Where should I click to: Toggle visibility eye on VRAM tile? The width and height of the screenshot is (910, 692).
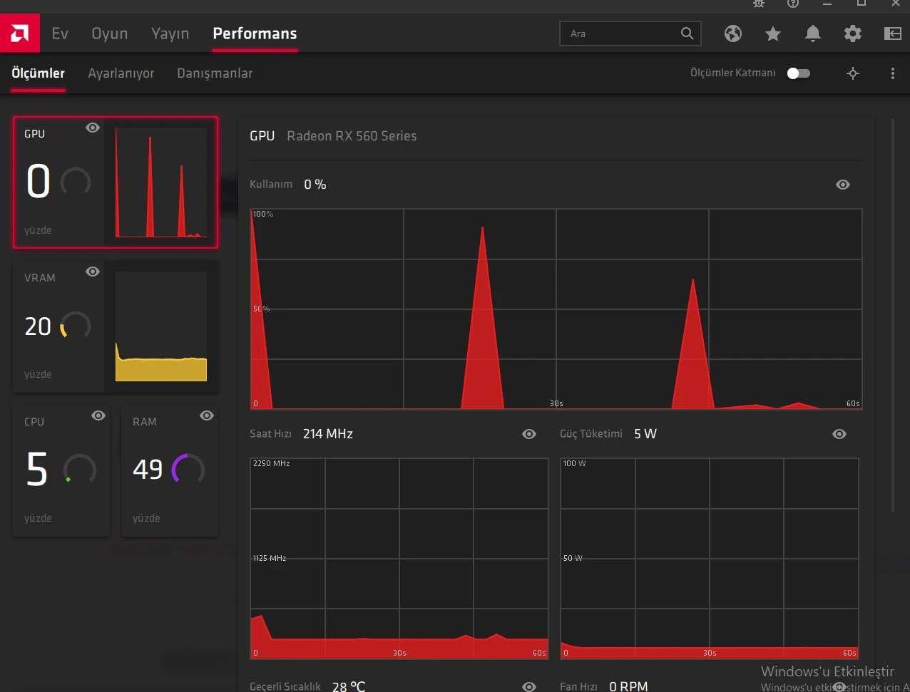[x=93, y=272]
